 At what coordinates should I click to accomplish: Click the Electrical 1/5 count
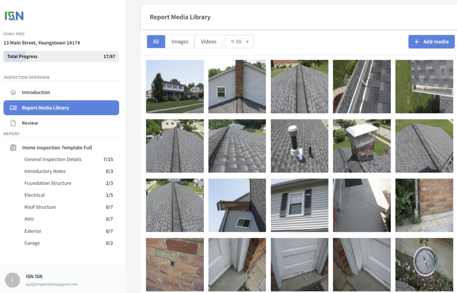pyautogui.click(x=109, y=195)
